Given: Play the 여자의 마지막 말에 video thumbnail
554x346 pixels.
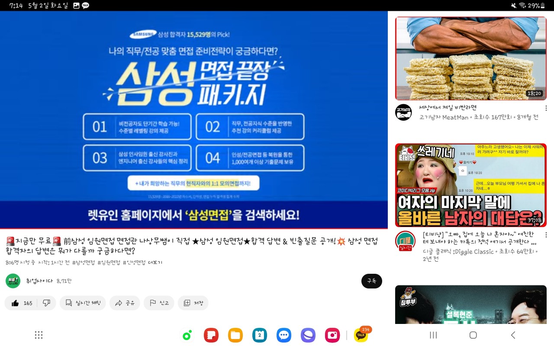Looking at the screenshot, I should tap(471, 185).
